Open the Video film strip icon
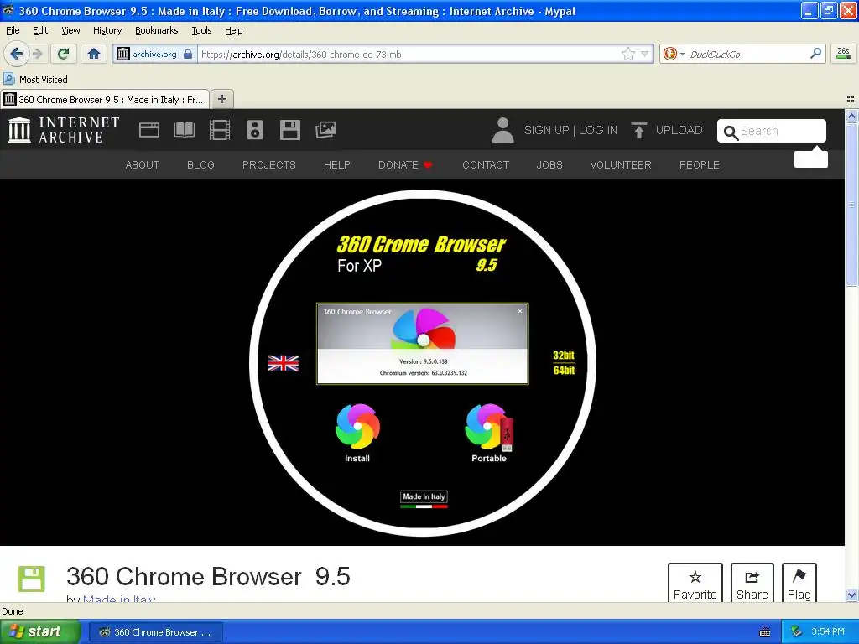Image resolution: width=859 pixels, height=644 pixels. tap(220, 130)
